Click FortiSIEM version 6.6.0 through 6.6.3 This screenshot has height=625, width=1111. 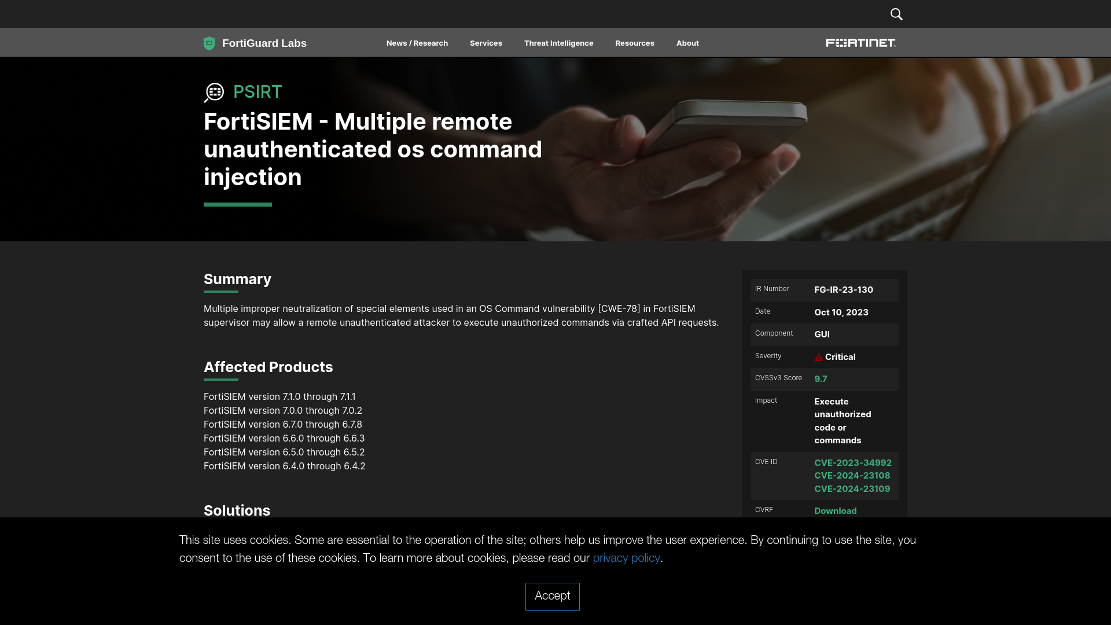284,439
